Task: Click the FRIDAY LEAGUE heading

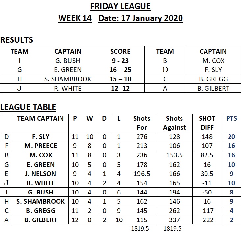Action: click(x=120, y=6)
